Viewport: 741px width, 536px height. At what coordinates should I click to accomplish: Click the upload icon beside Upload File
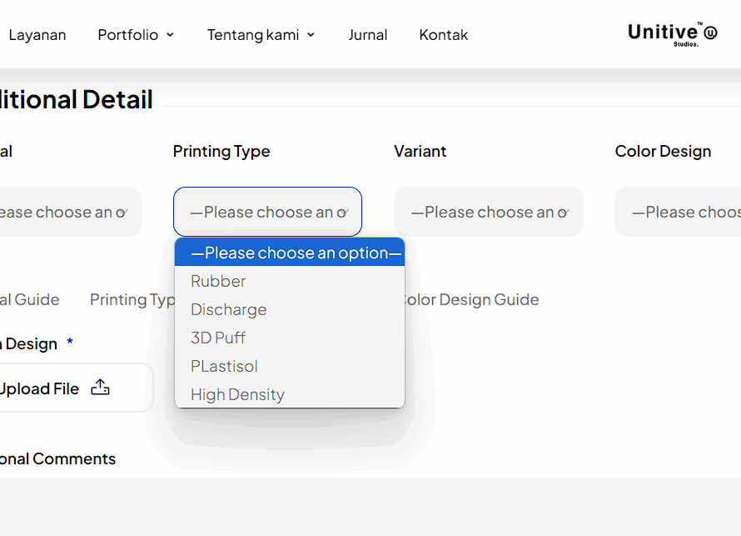[x=100, y=388]
